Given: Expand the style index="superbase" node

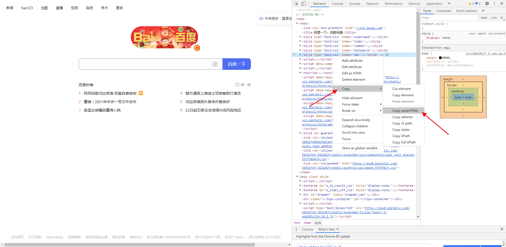Looking at the screenshot, I should click(x=300, y=37).
